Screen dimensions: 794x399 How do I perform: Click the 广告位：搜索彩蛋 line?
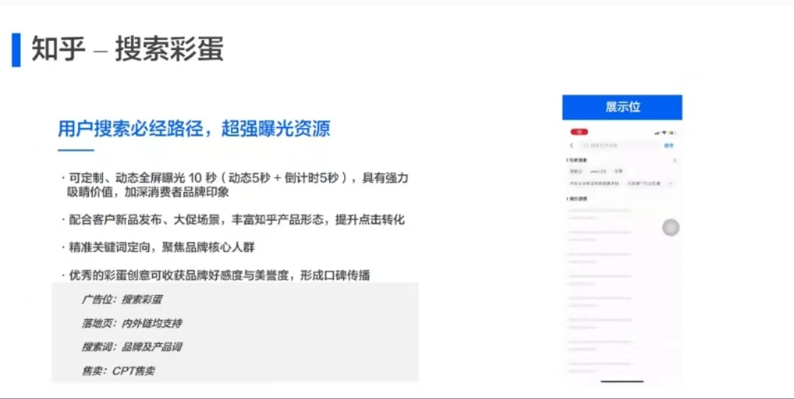coord(122,300)
